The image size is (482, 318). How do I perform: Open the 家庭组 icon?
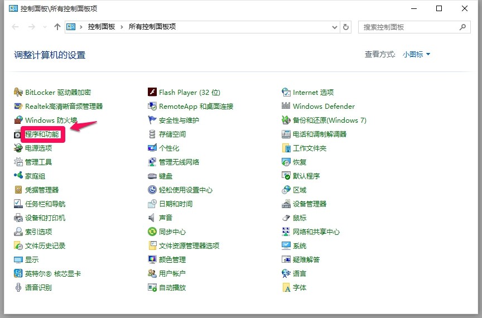coord(18,176)
